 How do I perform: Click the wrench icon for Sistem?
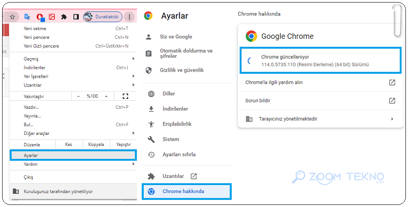tap(151, 139)
